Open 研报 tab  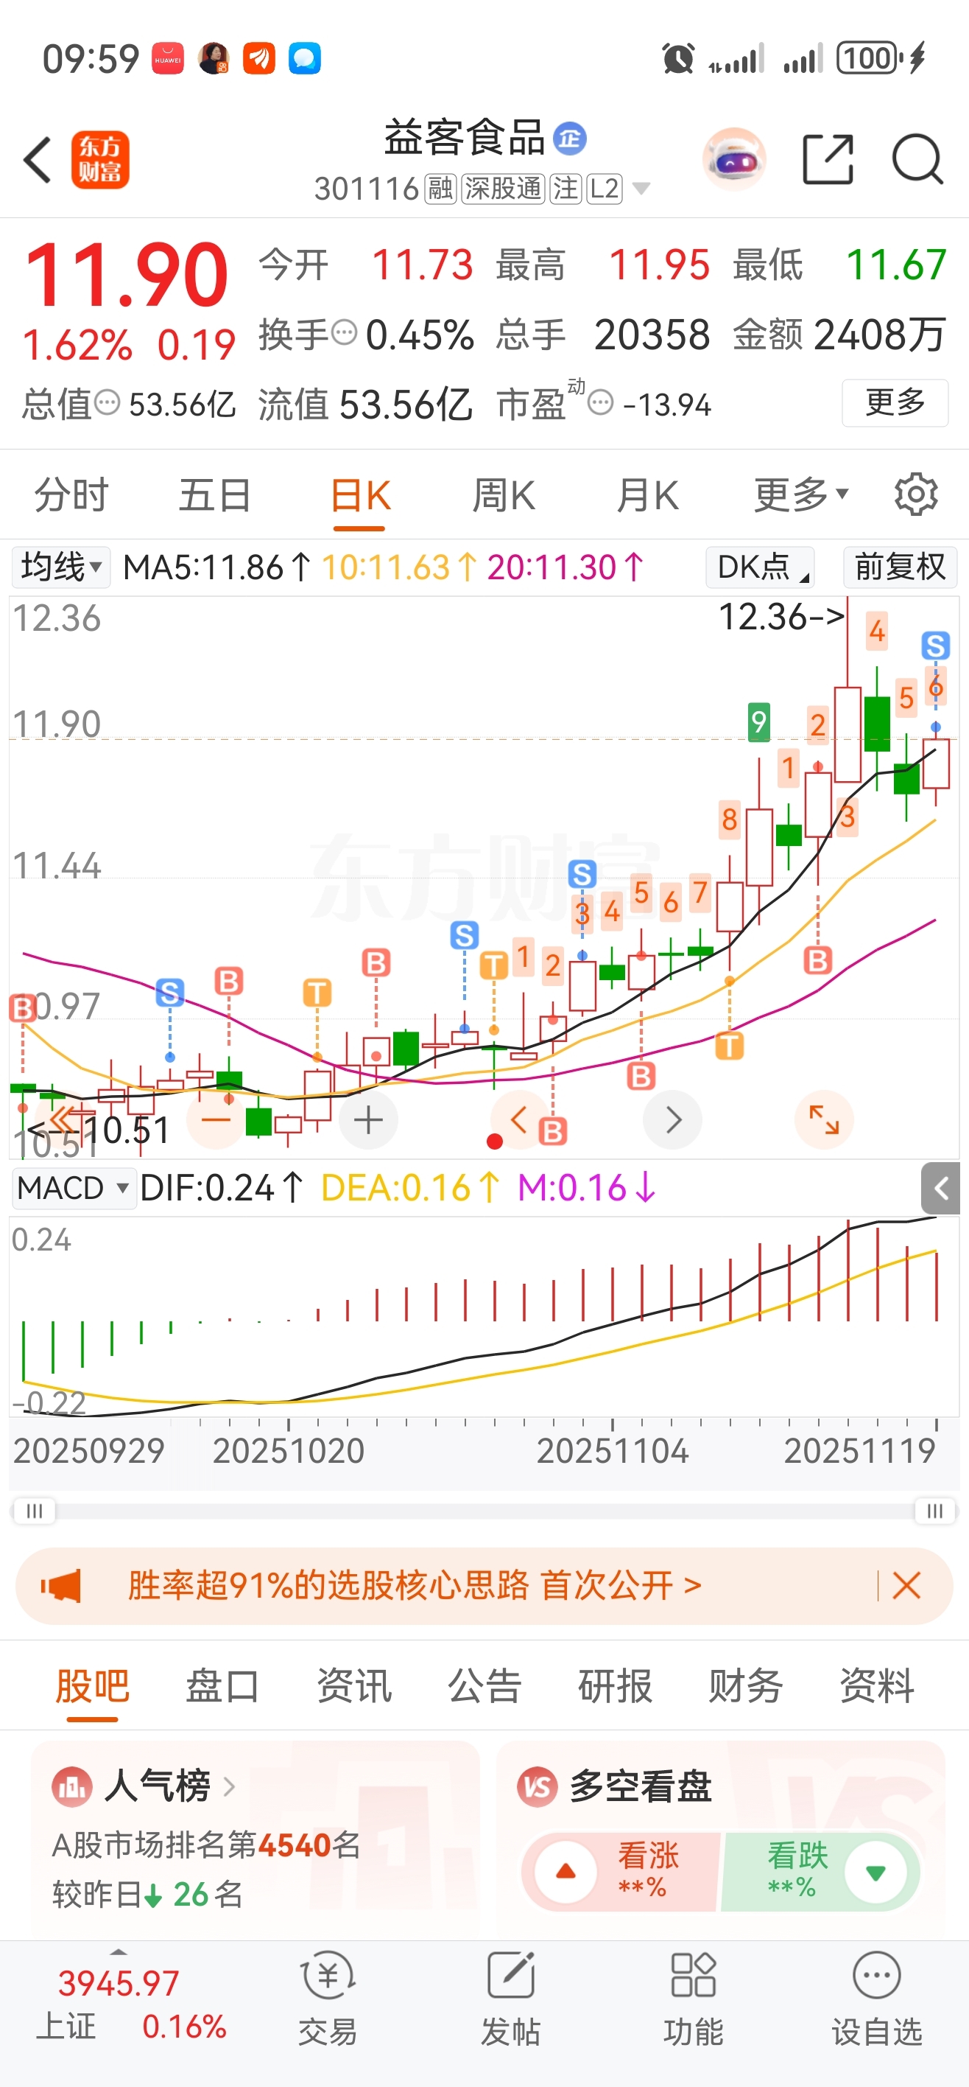pos(616,1687)
